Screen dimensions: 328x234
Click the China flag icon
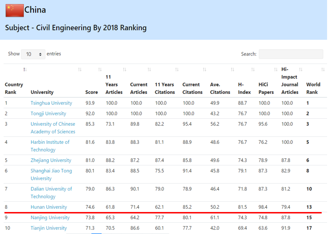point(14,10)
